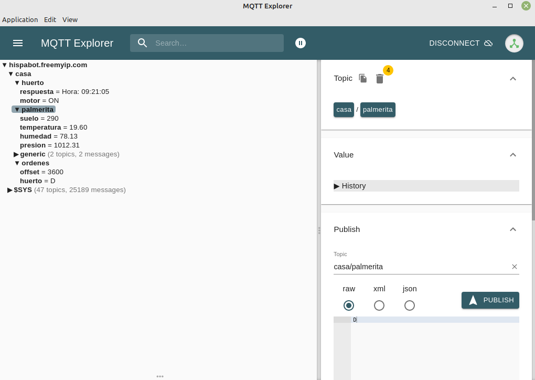
Task: Open the View menu
Action: (x=70, y=19)
